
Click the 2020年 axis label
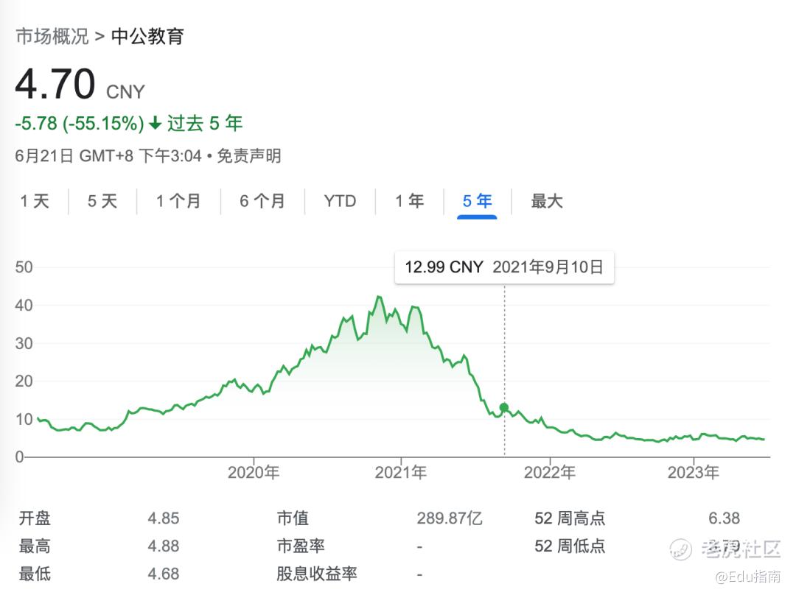point(254,472)
